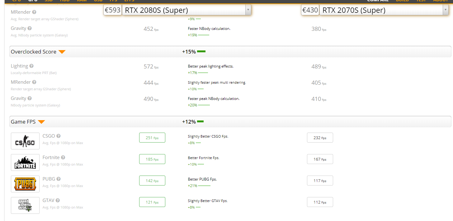Click the 251 Fps CSGO box
Image resolution: width=453 pixels, height=221 pixels.
pyautogui.click(x=152, y=138)
